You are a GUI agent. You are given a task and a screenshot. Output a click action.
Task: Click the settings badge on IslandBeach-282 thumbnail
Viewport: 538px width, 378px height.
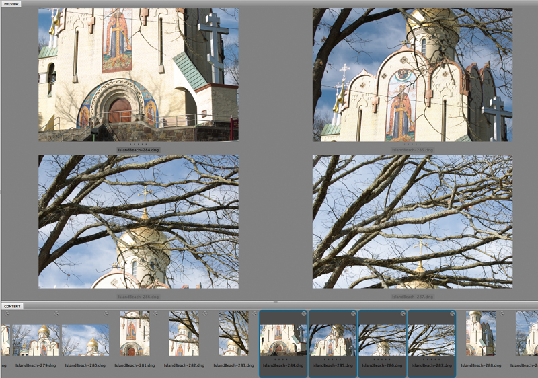click(x=205, y=314)
